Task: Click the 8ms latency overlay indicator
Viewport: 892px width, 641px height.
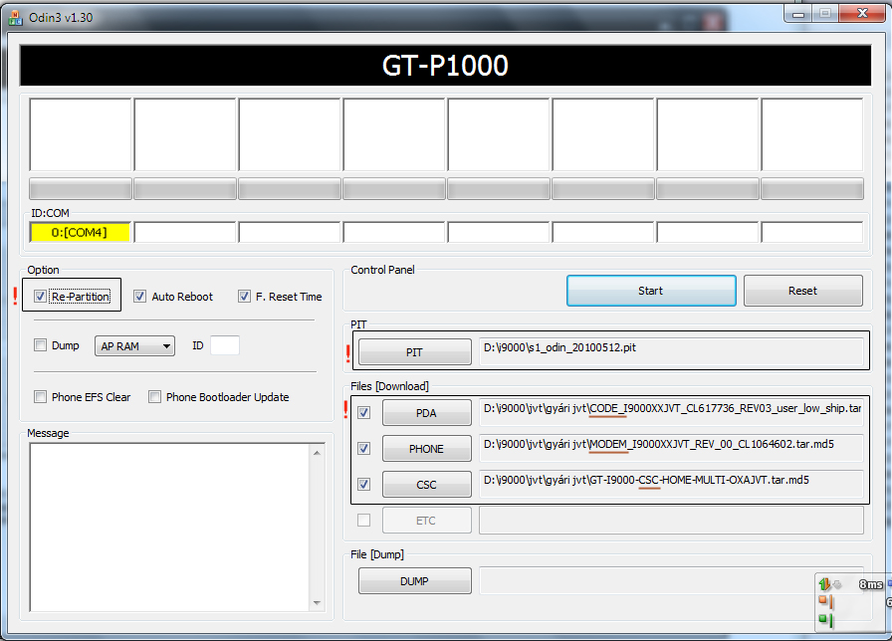Action: (x=870, y=584)
